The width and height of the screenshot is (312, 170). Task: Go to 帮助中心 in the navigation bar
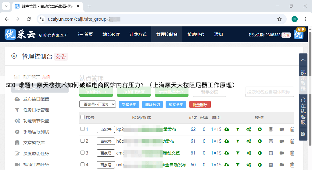click(196, 35)
